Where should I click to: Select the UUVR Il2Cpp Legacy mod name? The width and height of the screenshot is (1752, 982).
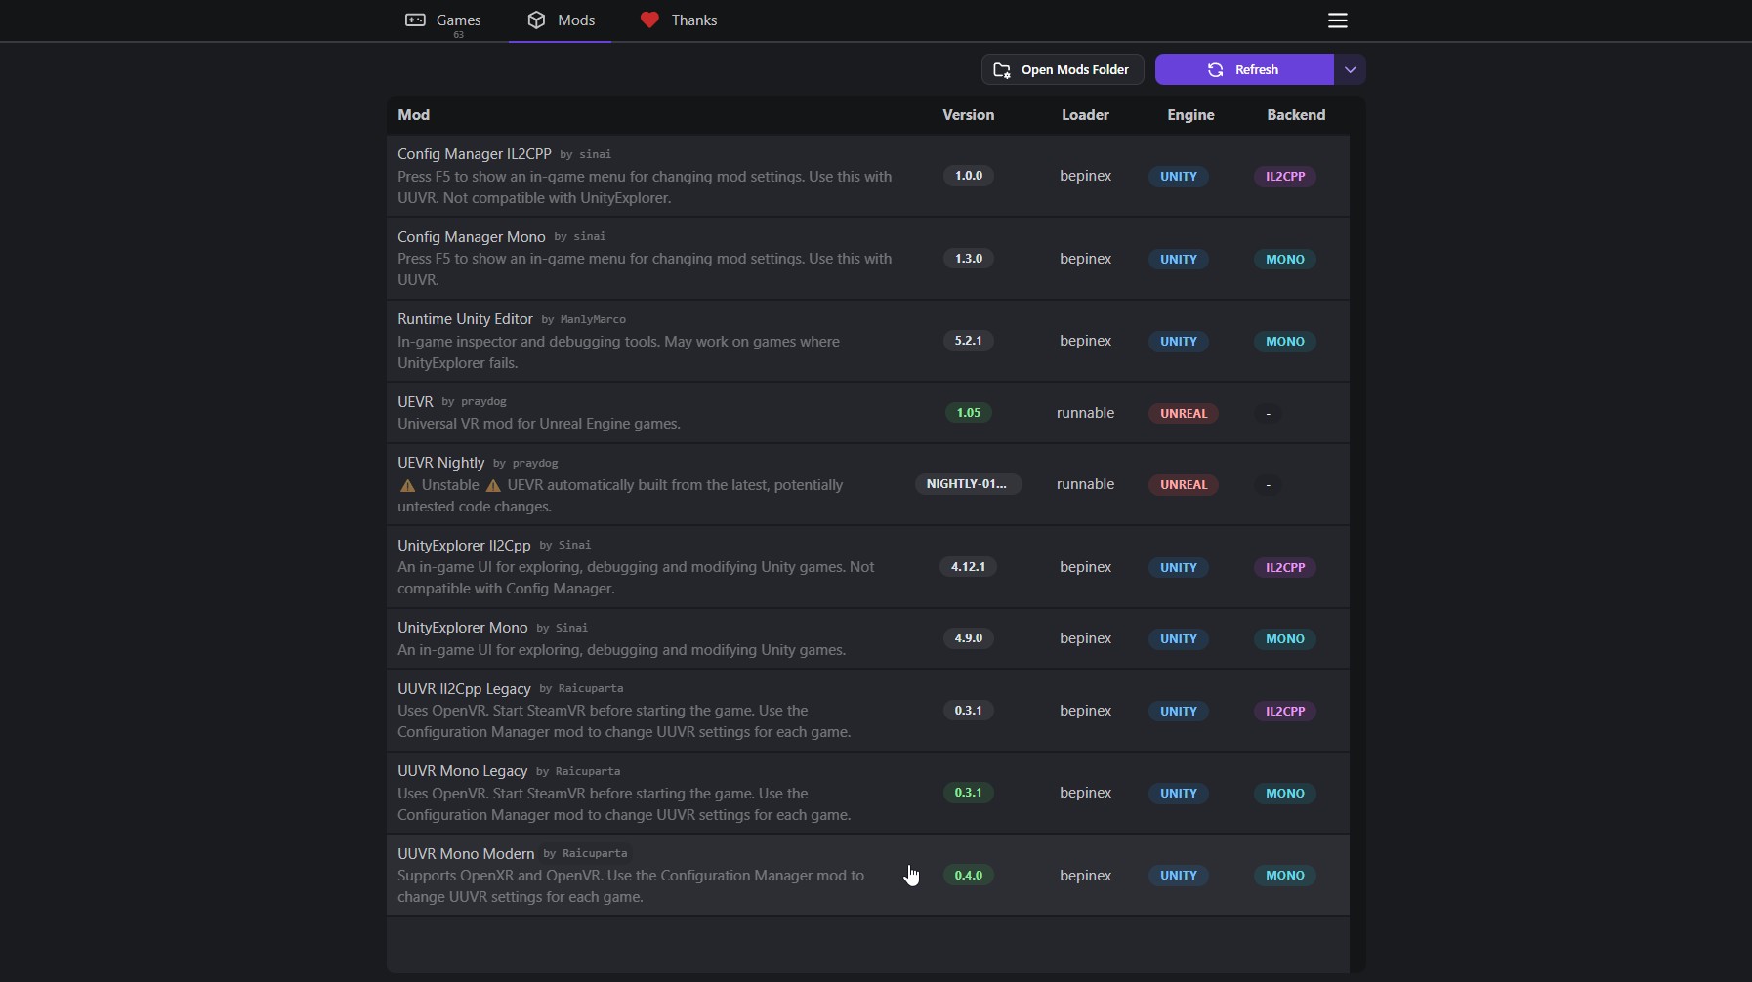(x=464, y=689)
